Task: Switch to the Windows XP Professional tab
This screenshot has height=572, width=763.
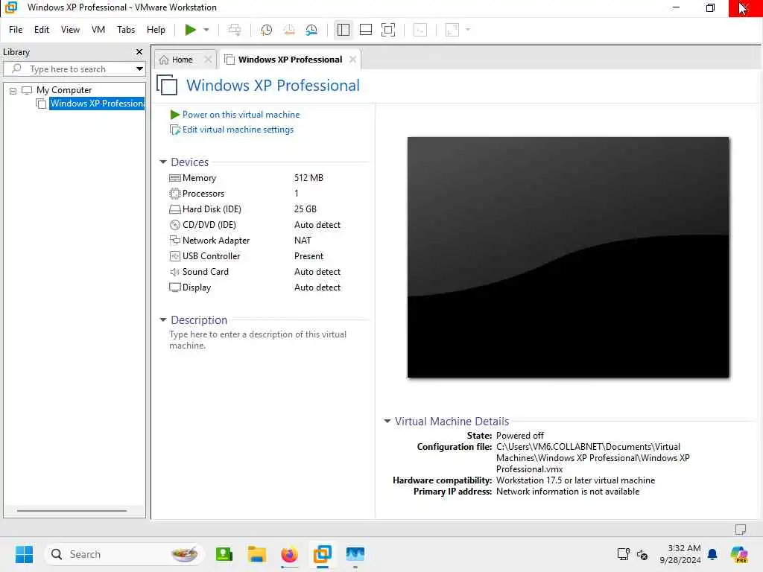Action: tap(290, 60)
